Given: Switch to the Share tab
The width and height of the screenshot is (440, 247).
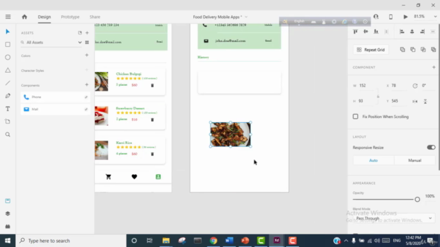Looking at the screenshot, I should click(95, 16).
